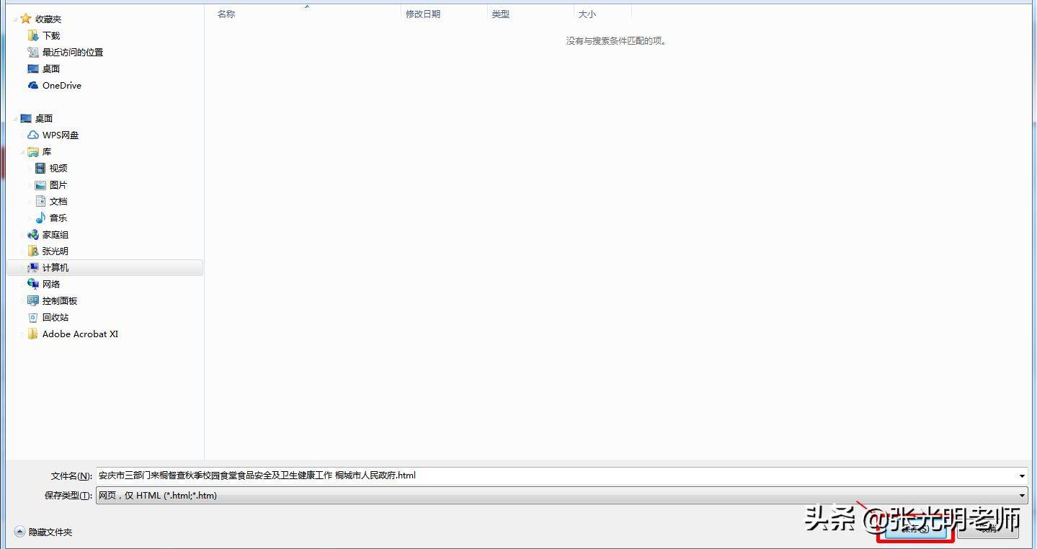Select root 桌面 node above WPS网盘
The height and width of the screenshot is (549, 1037).
click(36, 118)
